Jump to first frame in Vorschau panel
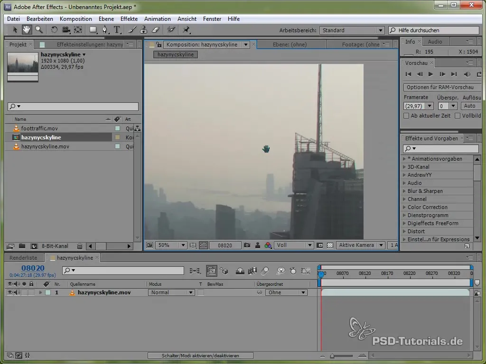The width and height of the screenshot is (486, 364). coord(408,74)
